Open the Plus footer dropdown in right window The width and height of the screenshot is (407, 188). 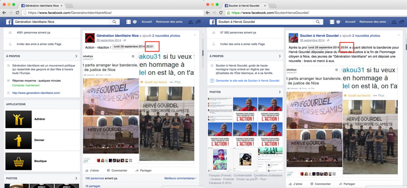(x=263, y=179)
